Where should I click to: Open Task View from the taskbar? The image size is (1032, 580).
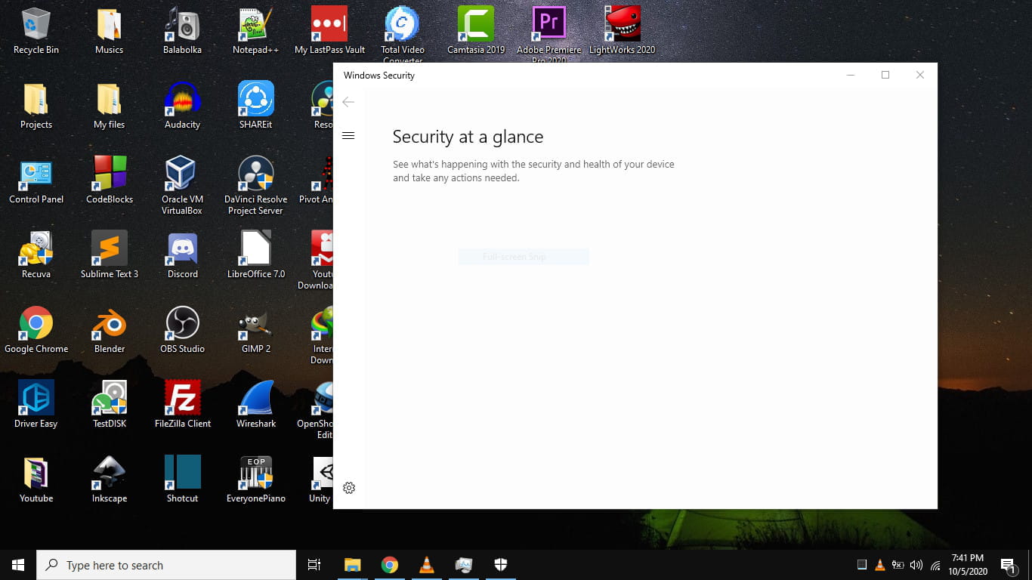pos(314,565)
